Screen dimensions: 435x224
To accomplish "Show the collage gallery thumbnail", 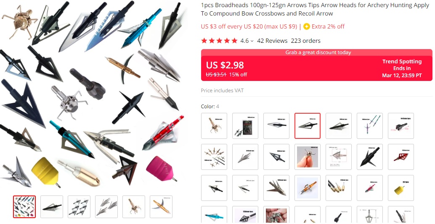I will click(x=24, y=207).
